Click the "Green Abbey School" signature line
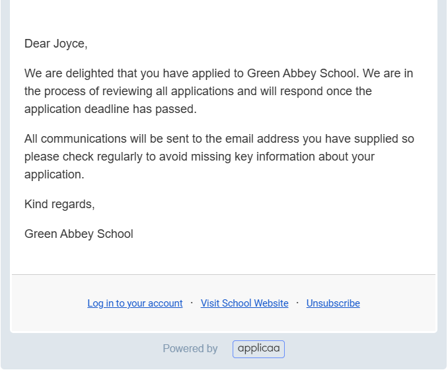The width and height of the screenshot is (448, 374). (79, 234)
